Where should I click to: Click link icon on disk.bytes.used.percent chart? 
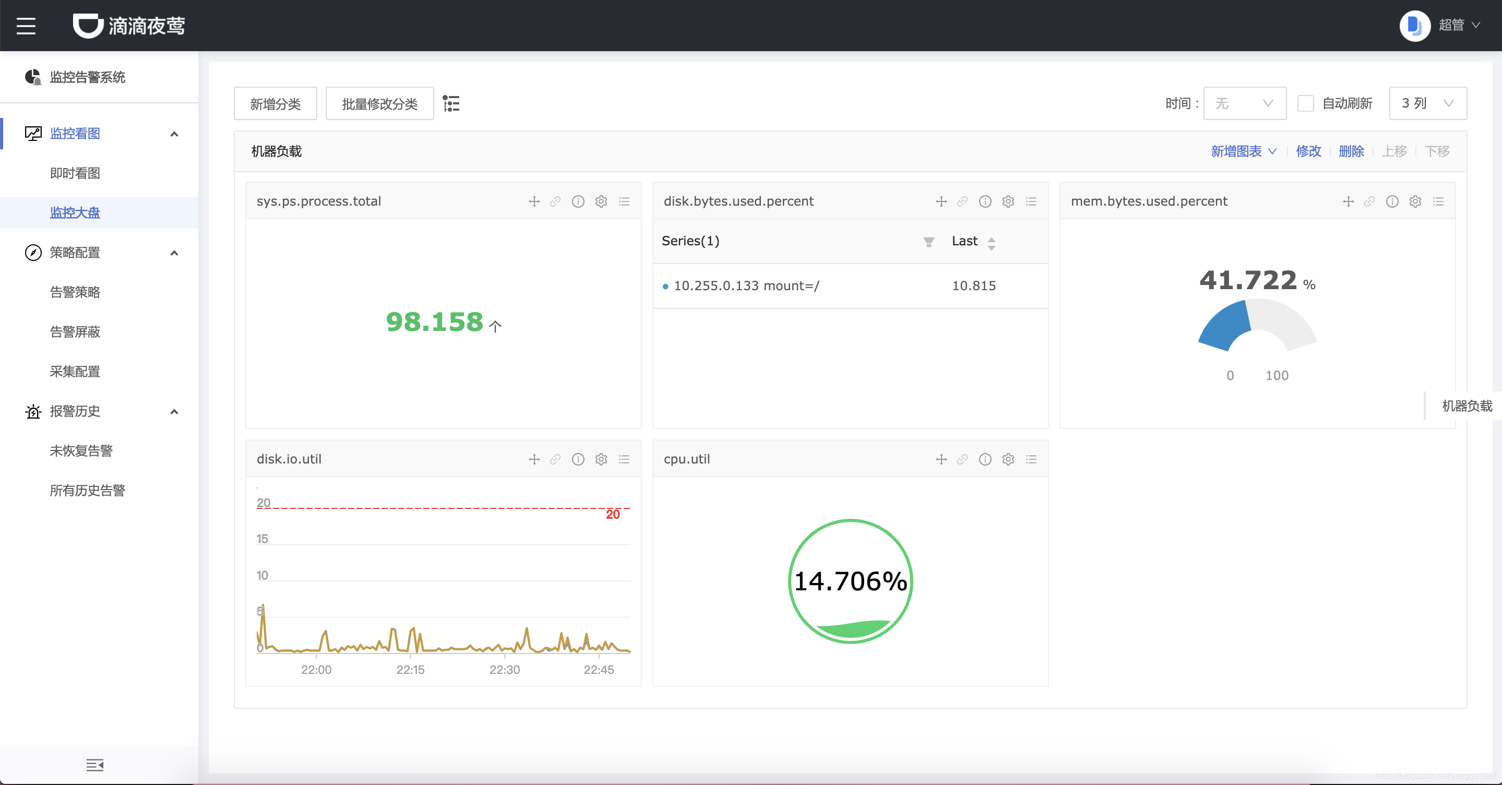tap(963, 201)
